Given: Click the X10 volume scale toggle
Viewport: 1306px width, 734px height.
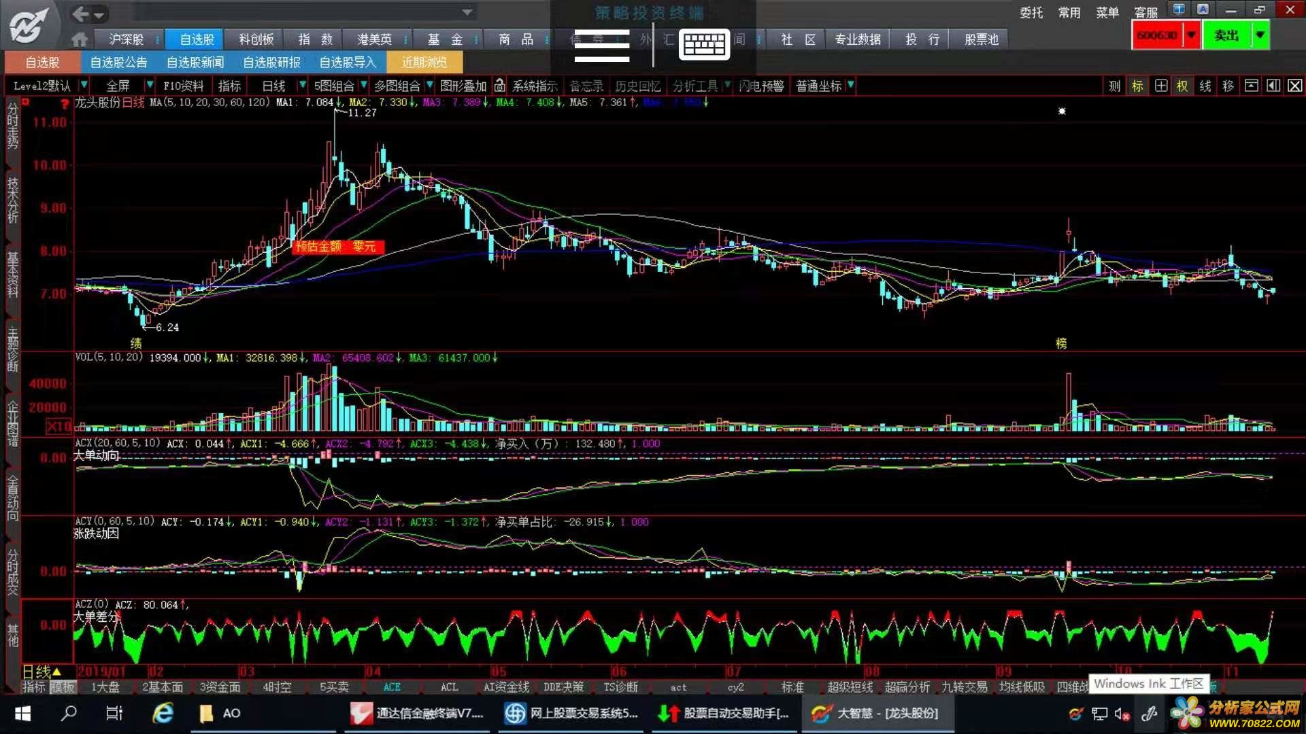Looking at the screenshot, I should point(58,427).
